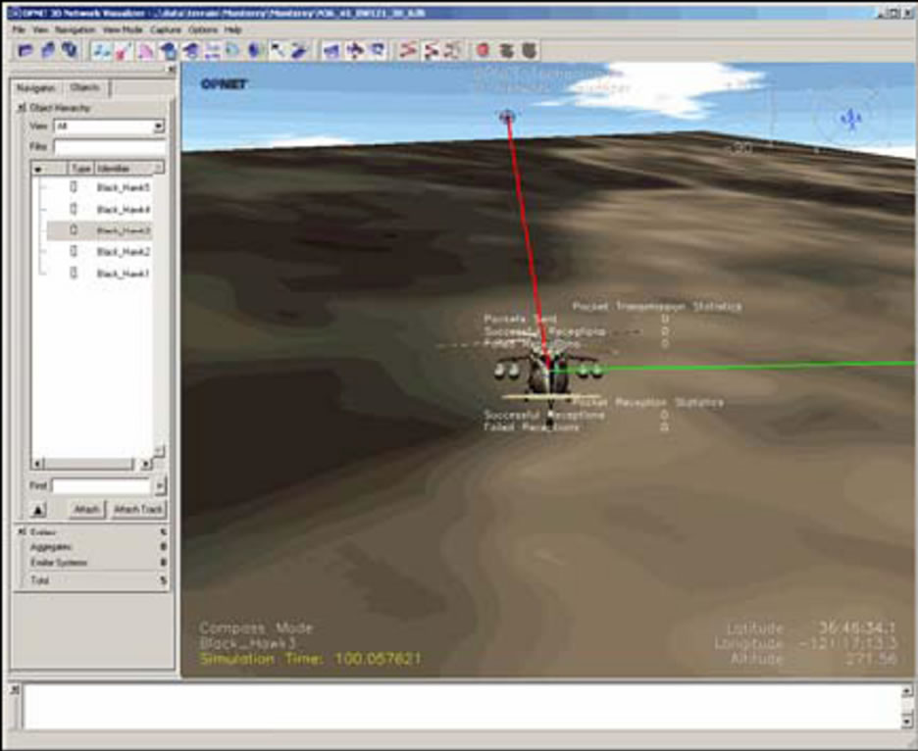Image resolution: width=918 pixels, height=751 pixels.
Task: Click the object list horizontal scrollbar
Action: 88,463
